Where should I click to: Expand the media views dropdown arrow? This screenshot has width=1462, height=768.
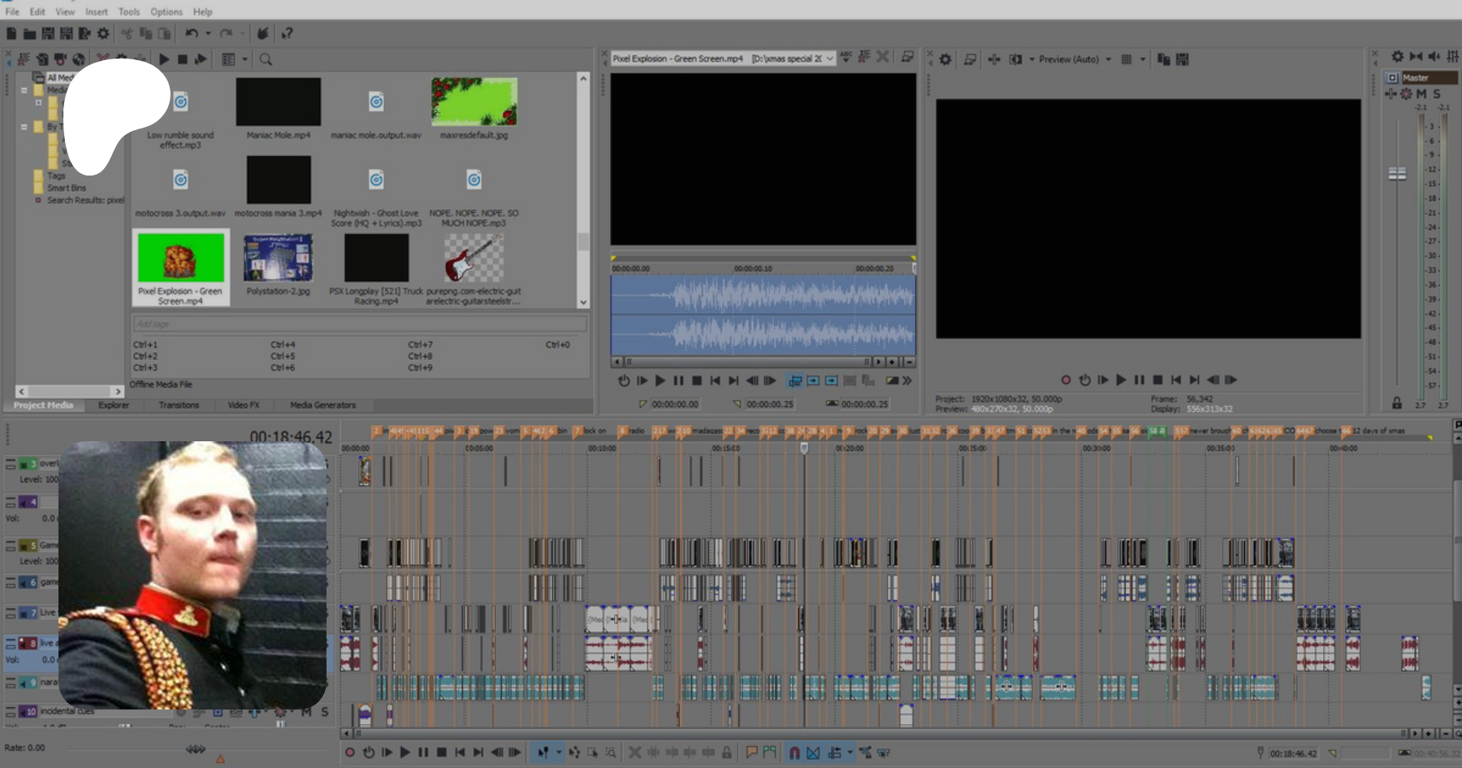pyautogui.click(x=244, y=59)
